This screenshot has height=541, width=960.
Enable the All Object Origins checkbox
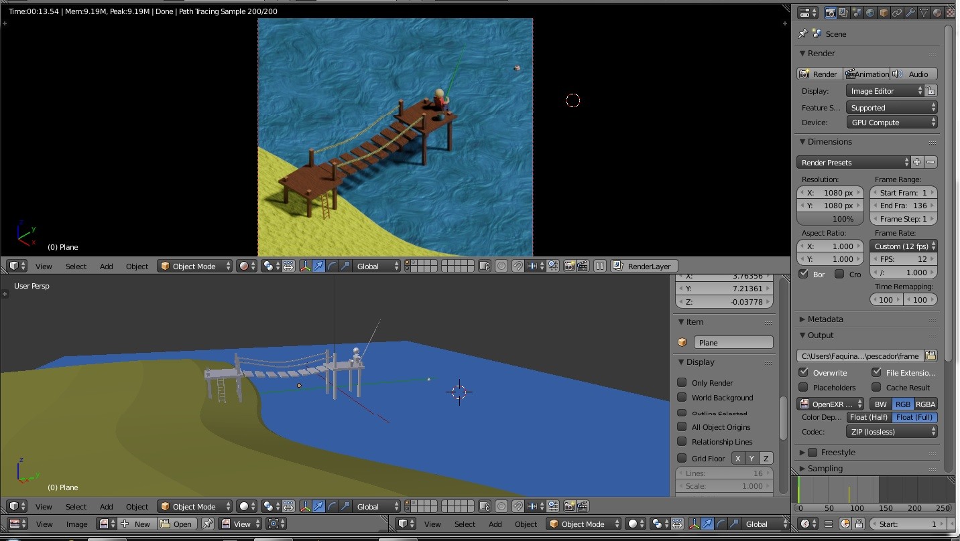(x=682, y=427)
